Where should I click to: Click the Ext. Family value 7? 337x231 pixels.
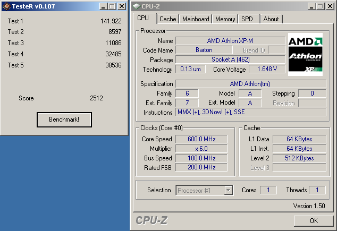coord(187,103)
